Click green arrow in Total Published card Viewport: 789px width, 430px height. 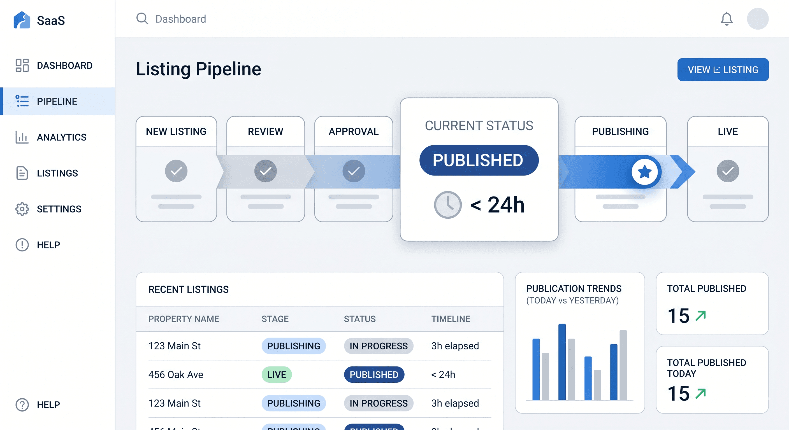[700, 316]
